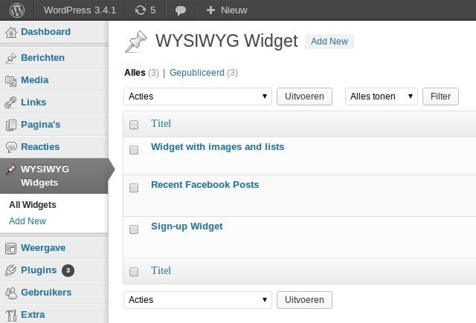Open the comments bubble icon in toolbar
The height and width of the screenshot is (323, 476).
pos(181,10)
